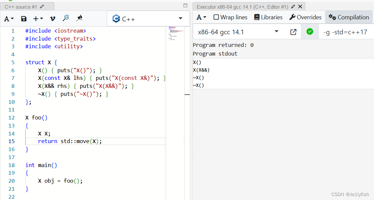Click the CSDN @Je1lyfish watermark link
Screen dimensions: 374x200
tap(350, 194)
